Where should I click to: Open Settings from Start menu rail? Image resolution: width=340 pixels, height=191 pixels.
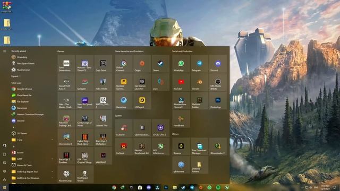pyautogui.click(x=5, y=171)
